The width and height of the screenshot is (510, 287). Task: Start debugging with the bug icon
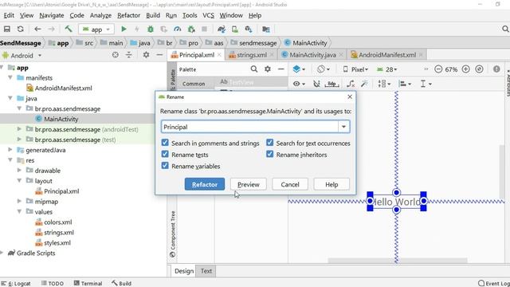151,29
